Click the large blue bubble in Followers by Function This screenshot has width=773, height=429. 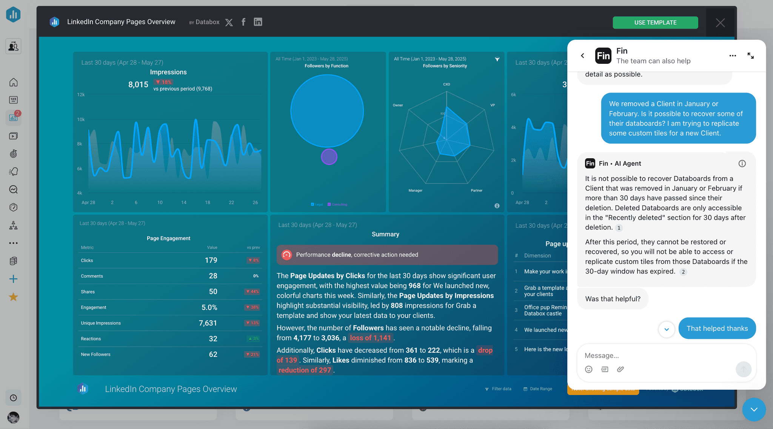(327, 111)
